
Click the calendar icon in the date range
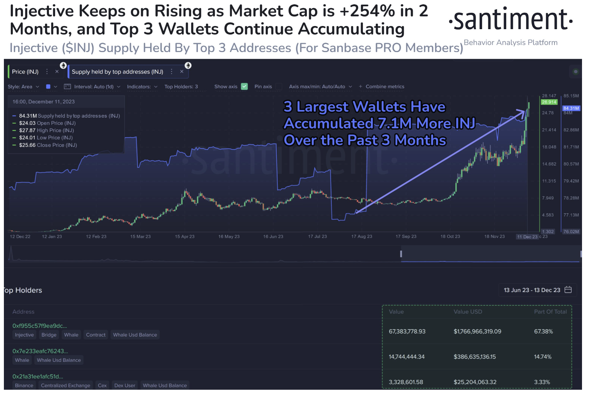[568, 290]
